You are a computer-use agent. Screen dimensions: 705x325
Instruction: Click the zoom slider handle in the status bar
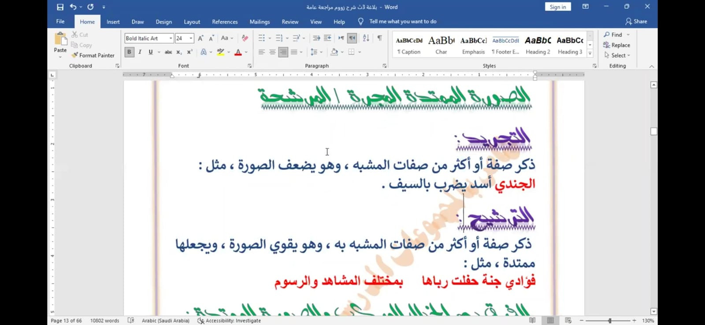pyautogui.click(x=610, y=321)
